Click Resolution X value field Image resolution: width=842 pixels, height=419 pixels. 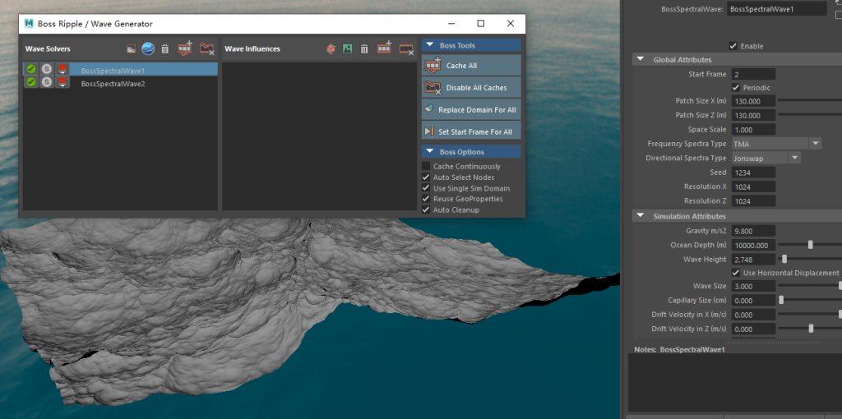(753, 186)
